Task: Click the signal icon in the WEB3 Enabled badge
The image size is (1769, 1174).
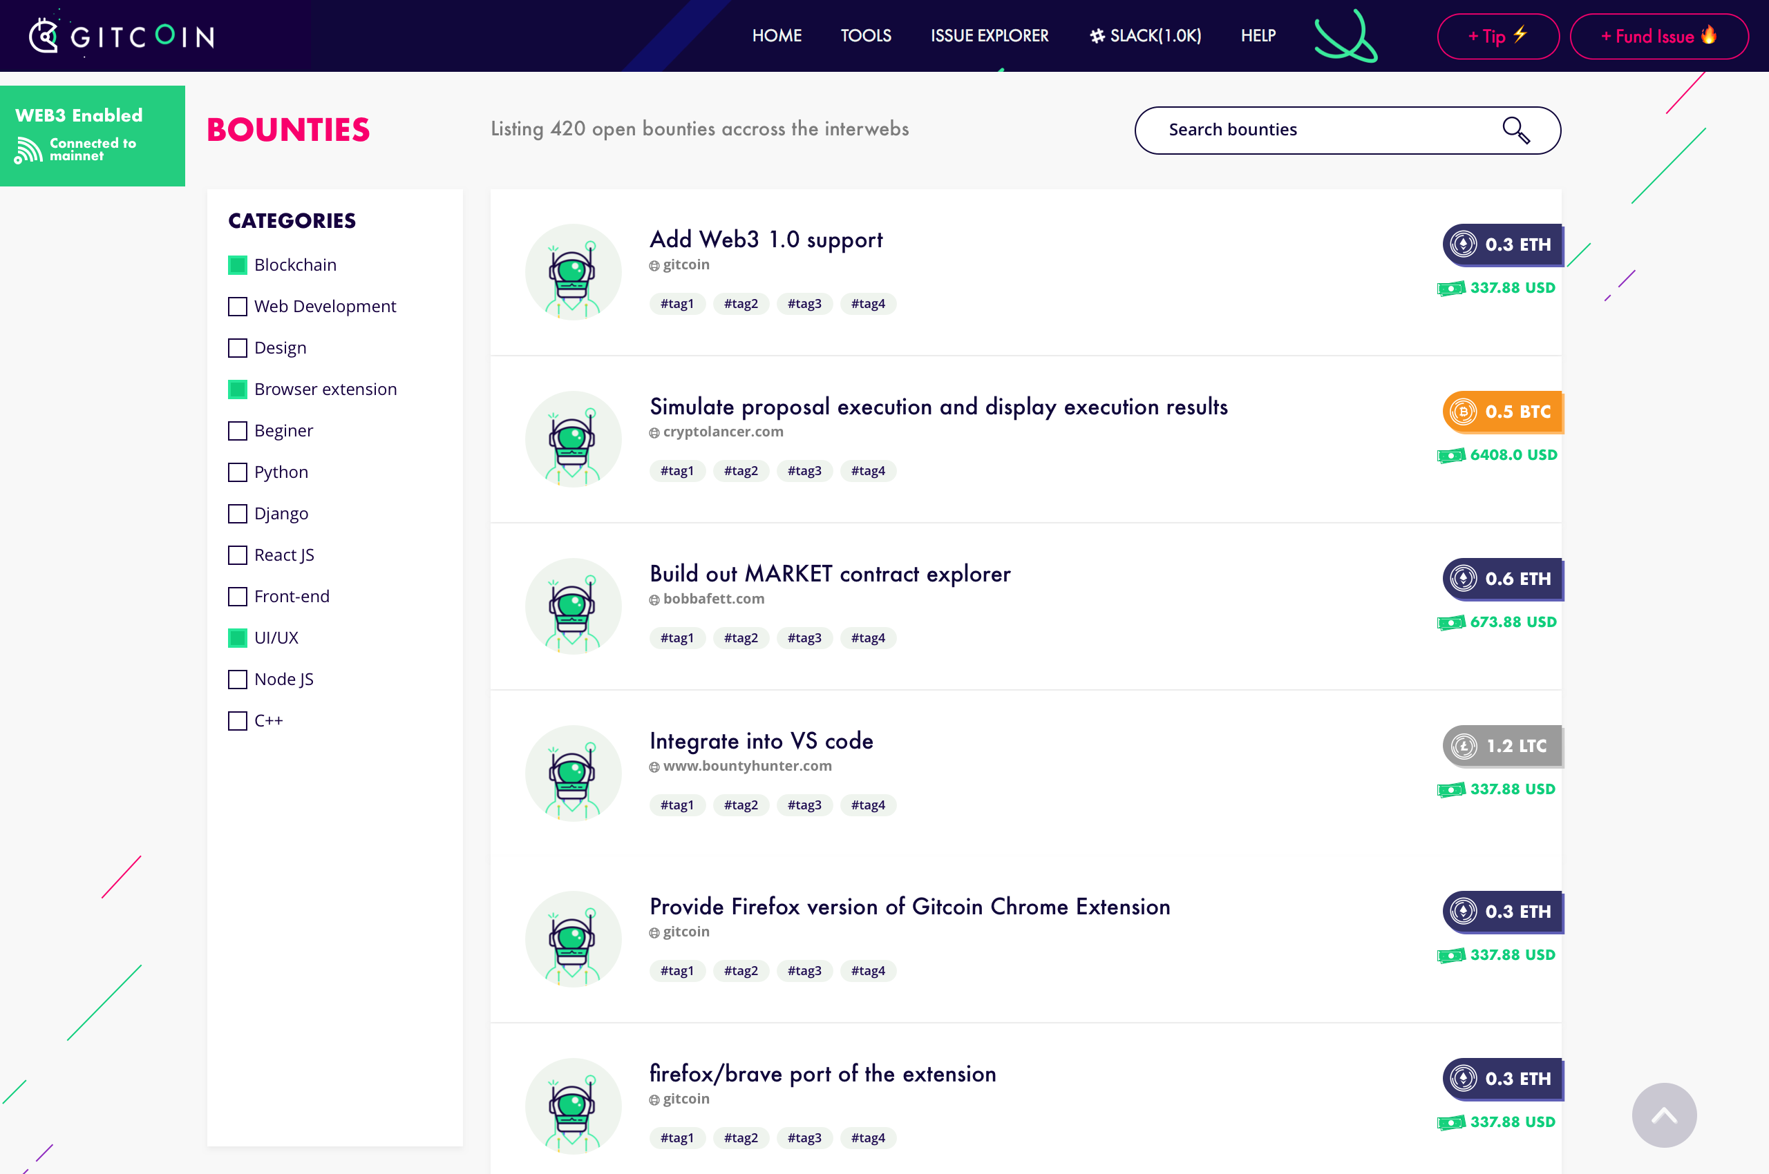Action: point(29,150)
